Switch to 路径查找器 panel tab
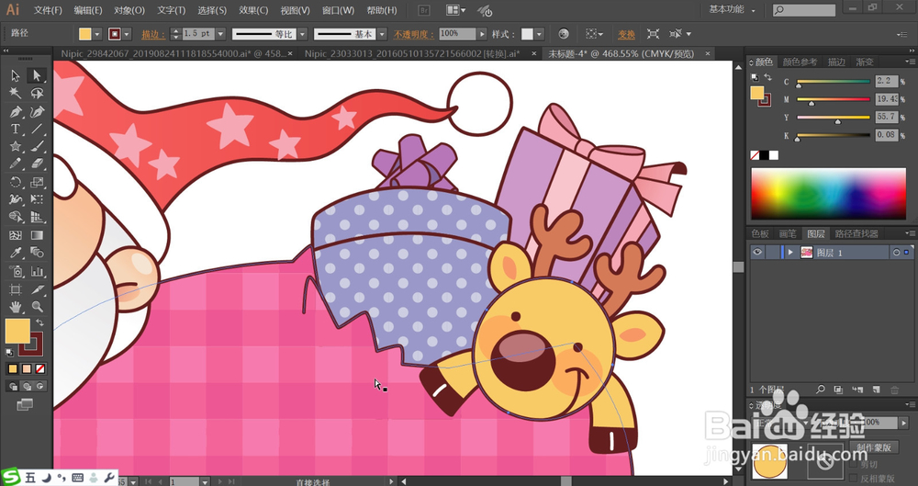Viewport: 918px width, 486px height. coord(856,234)
